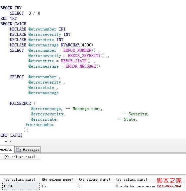
Task: Click the '-- State,' comment
Action: (127, 119)
